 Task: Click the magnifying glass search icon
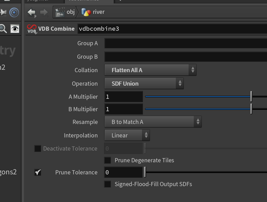[3, 29]
